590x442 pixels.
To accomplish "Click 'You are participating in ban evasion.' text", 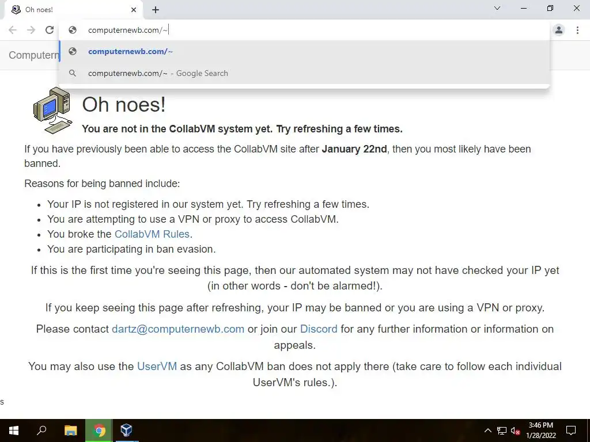I will pyautogui.click(x=131, y=249).
